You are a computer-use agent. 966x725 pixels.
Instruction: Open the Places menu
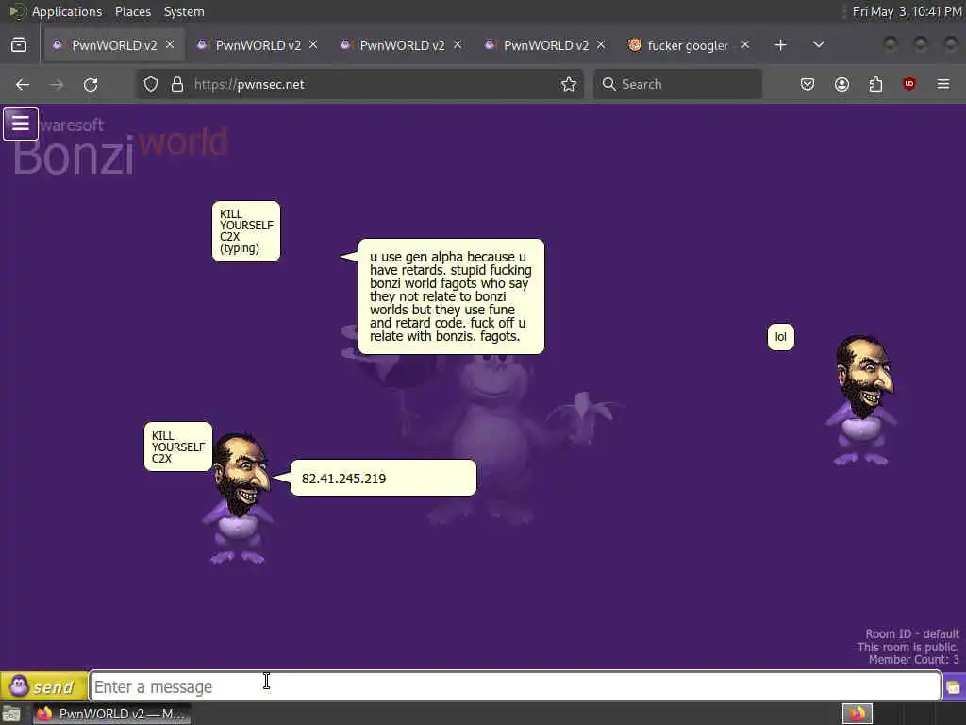pyautogui.click(x=132, y=11)
